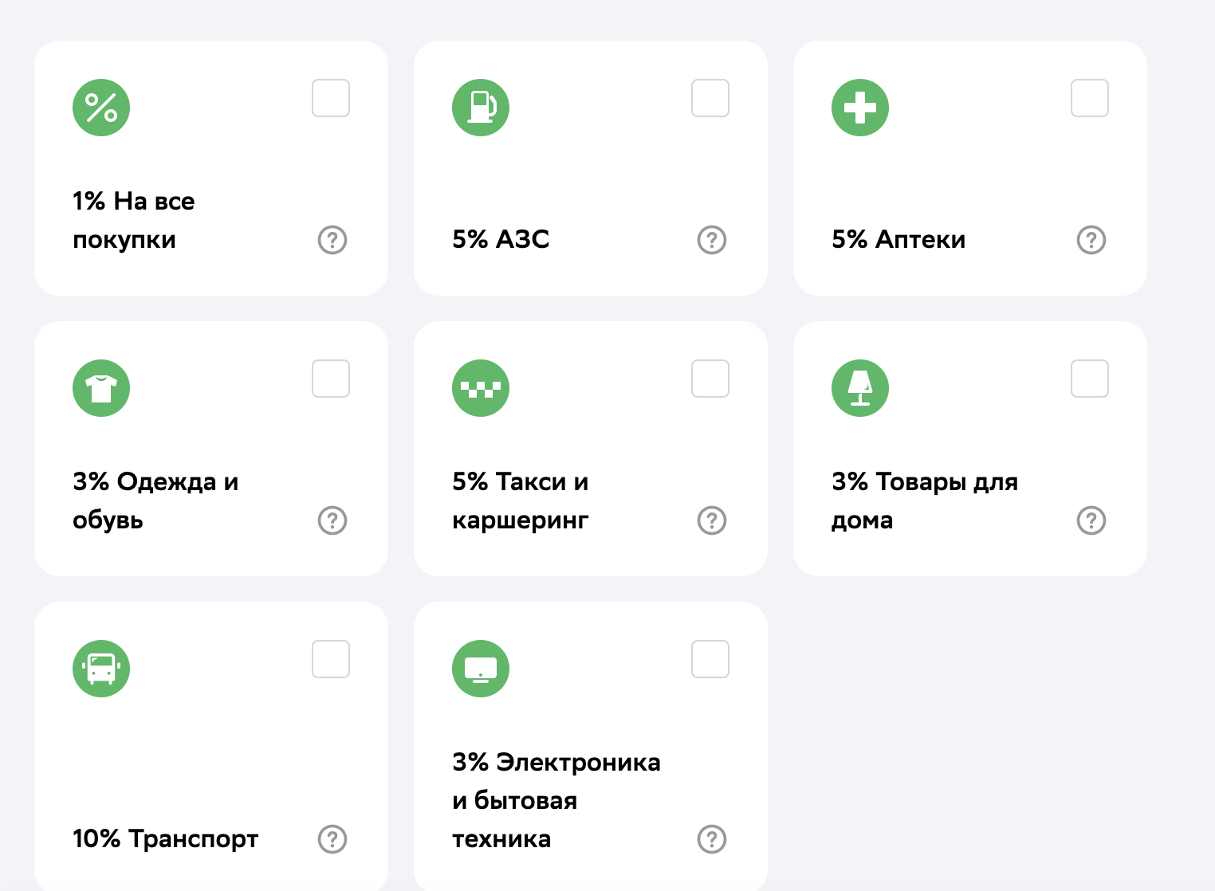Click the 3% Электроника и бытовая техника label
Screen dimensions: 1215x891
(x=556, y=800)
